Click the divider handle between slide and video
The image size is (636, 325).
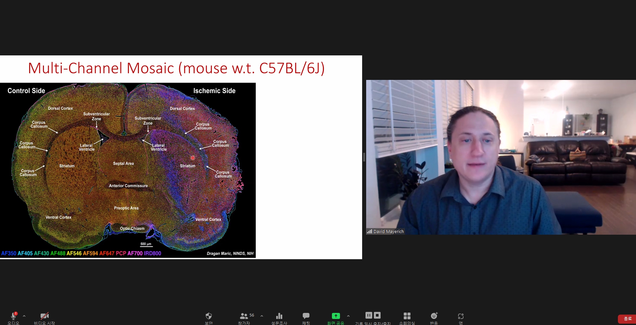364,157
